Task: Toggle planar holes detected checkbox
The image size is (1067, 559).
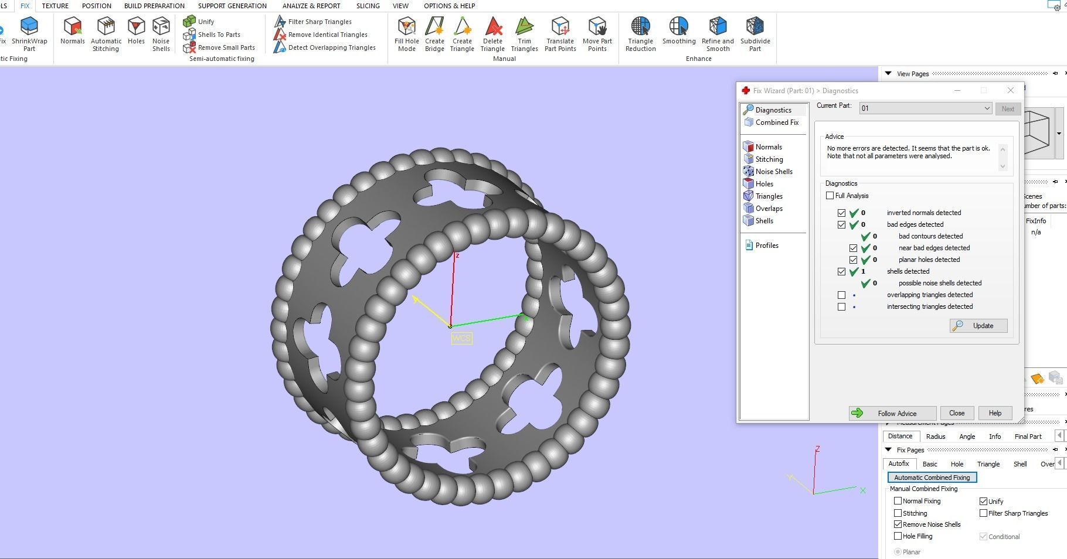Action: click(853, 260)
